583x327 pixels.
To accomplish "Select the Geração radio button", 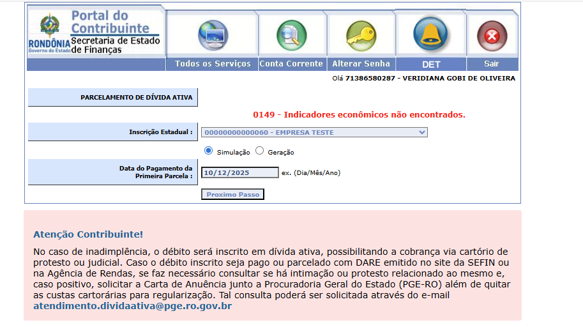I will tap(259, 151).
